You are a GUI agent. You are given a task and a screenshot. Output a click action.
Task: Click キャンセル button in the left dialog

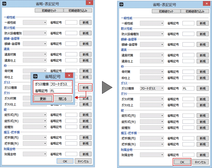[x=83, y=161]
